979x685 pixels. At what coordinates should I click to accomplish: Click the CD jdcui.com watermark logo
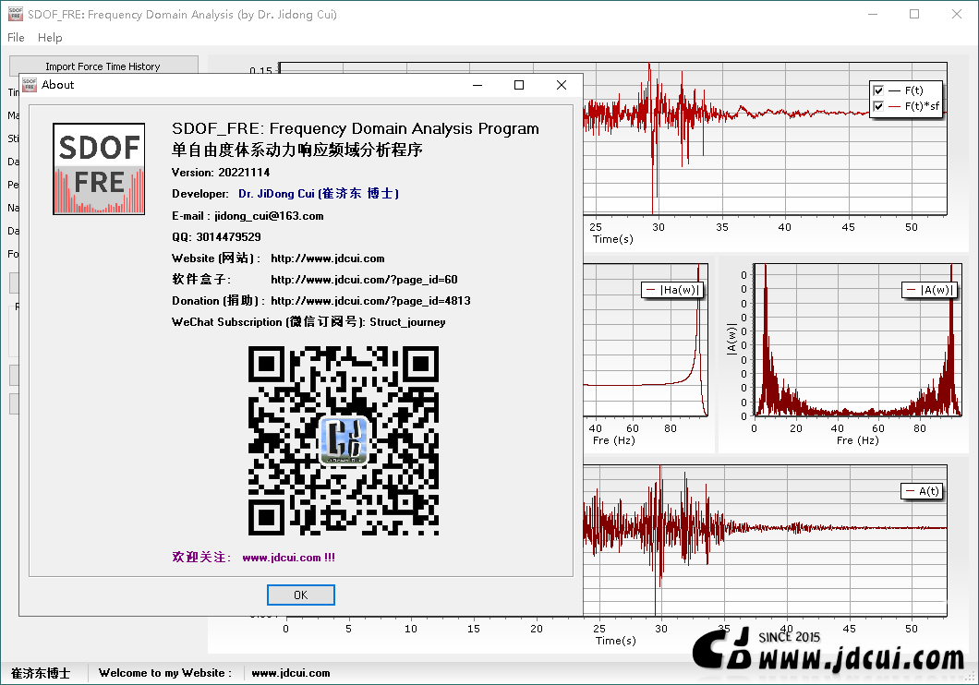pyautogui.click(x=829, y=651)
